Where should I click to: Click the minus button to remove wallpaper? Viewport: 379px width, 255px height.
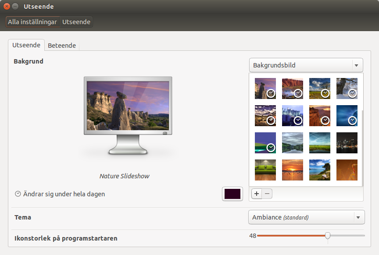click(267, 194)
